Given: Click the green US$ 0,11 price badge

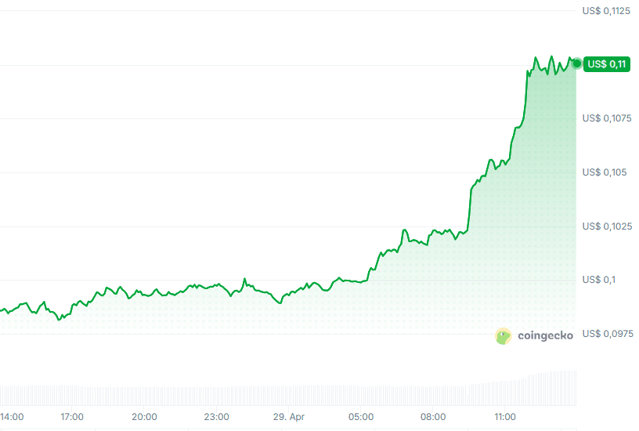Looking at the screenshot, I should click(607, 64).
